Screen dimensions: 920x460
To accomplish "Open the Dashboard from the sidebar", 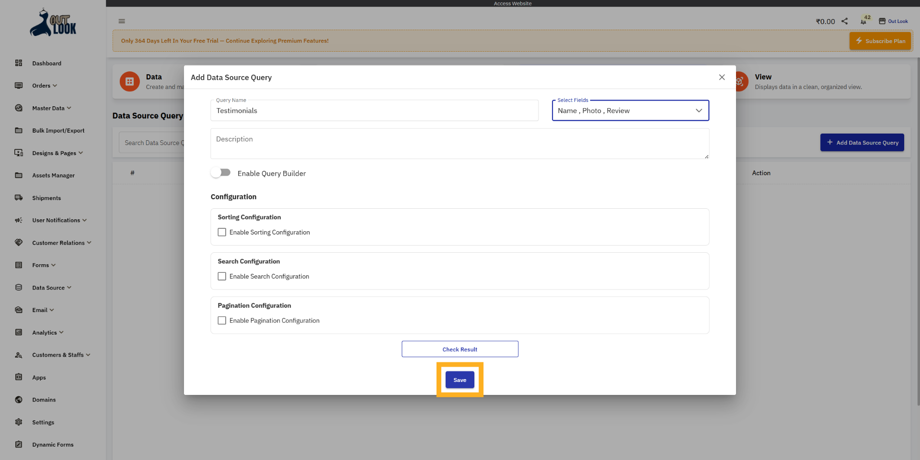I will coord(46,63).
